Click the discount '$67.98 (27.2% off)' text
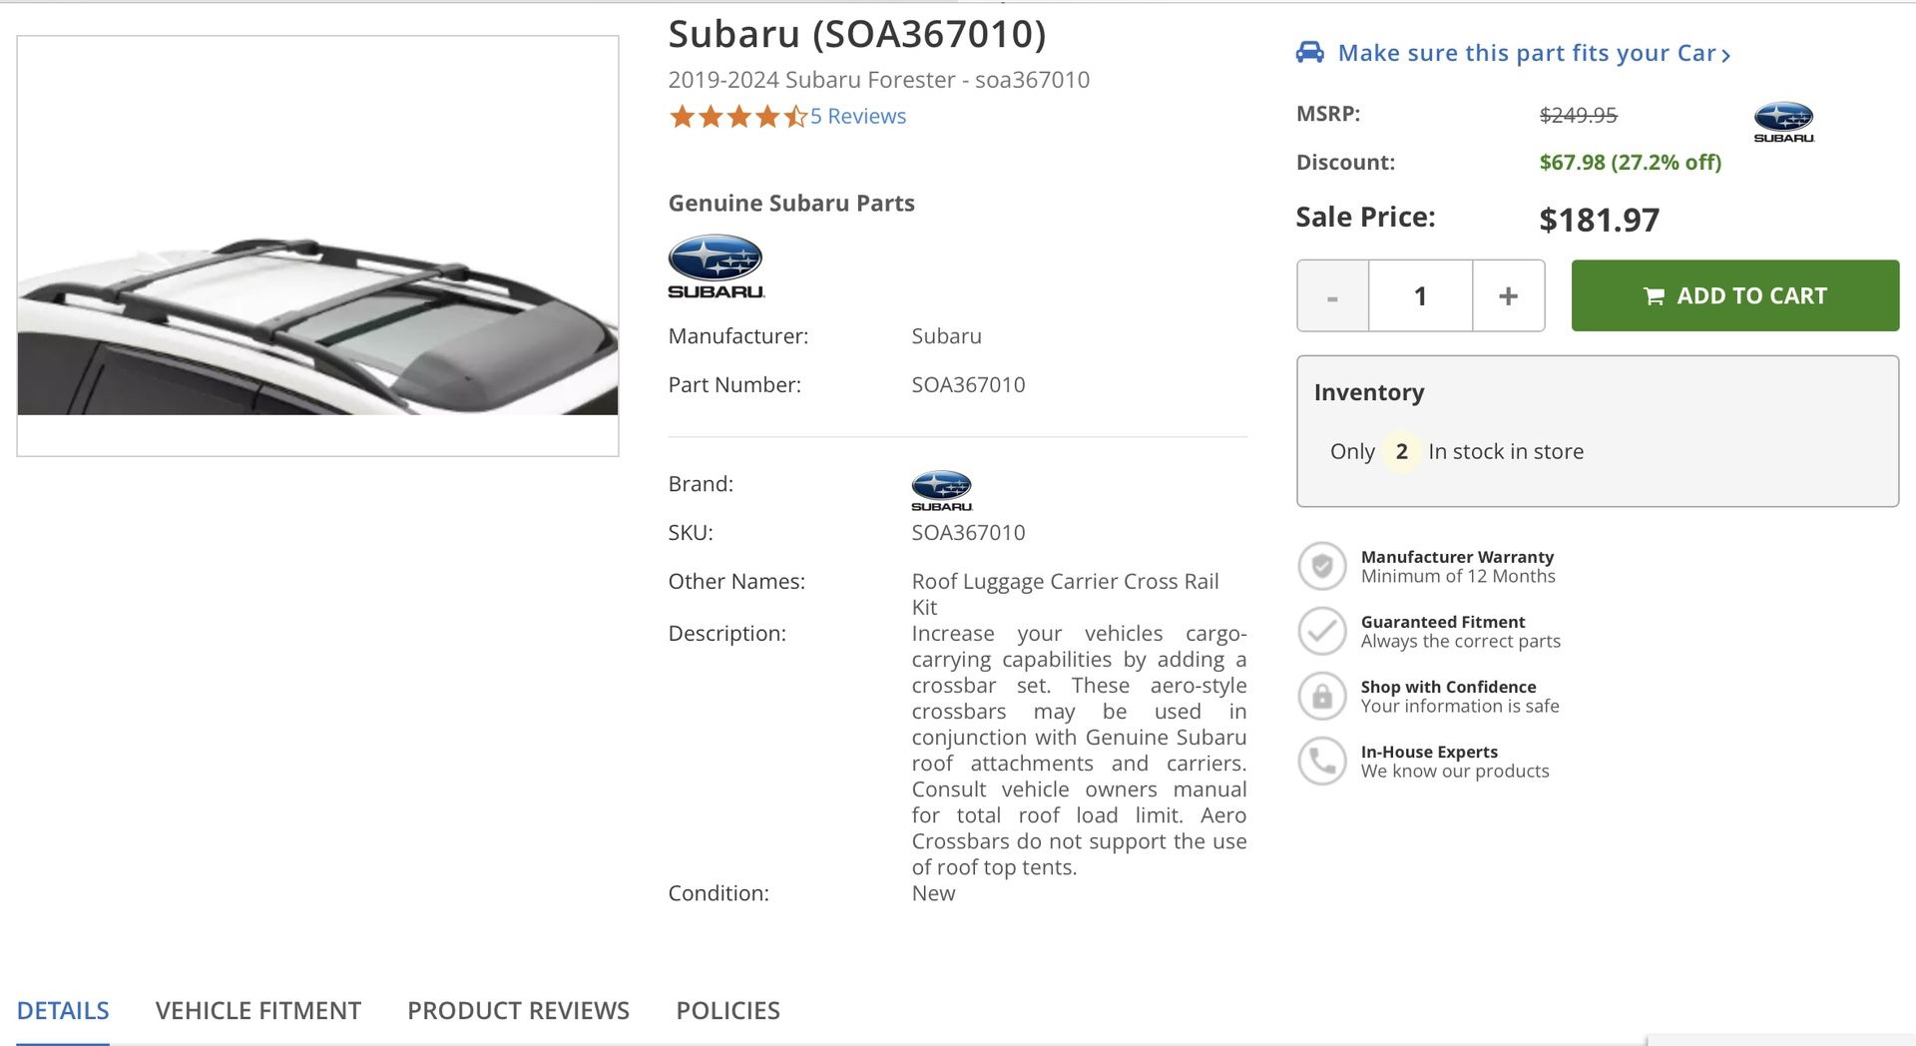 pyautogui.click(x=1631, y=162)
